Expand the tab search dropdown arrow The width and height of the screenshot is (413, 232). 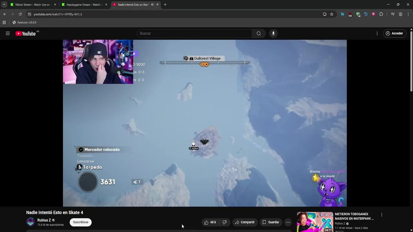4,5
